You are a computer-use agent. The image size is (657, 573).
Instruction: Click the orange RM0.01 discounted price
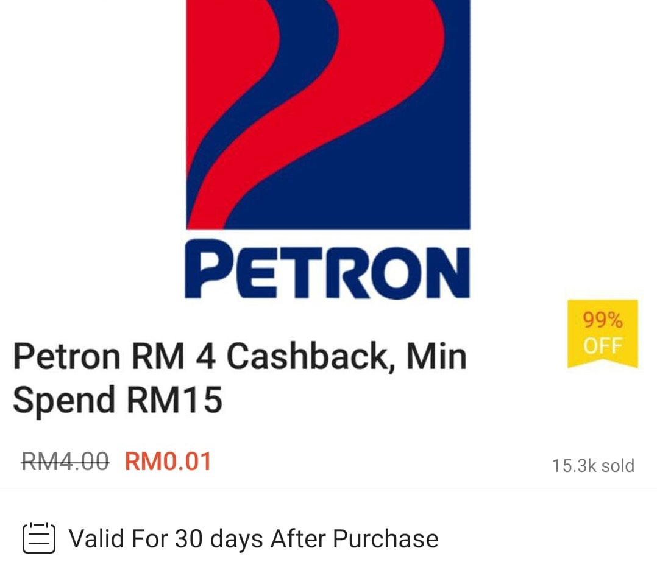(168, 462)
